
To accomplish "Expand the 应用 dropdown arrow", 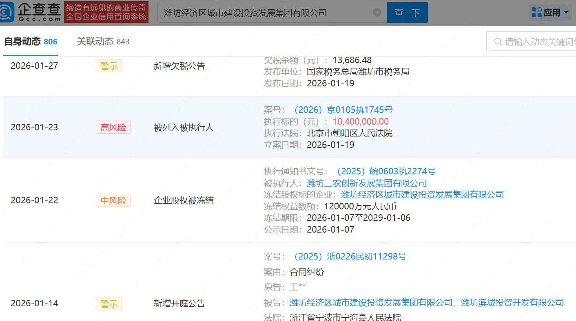I will click(566, 12).
